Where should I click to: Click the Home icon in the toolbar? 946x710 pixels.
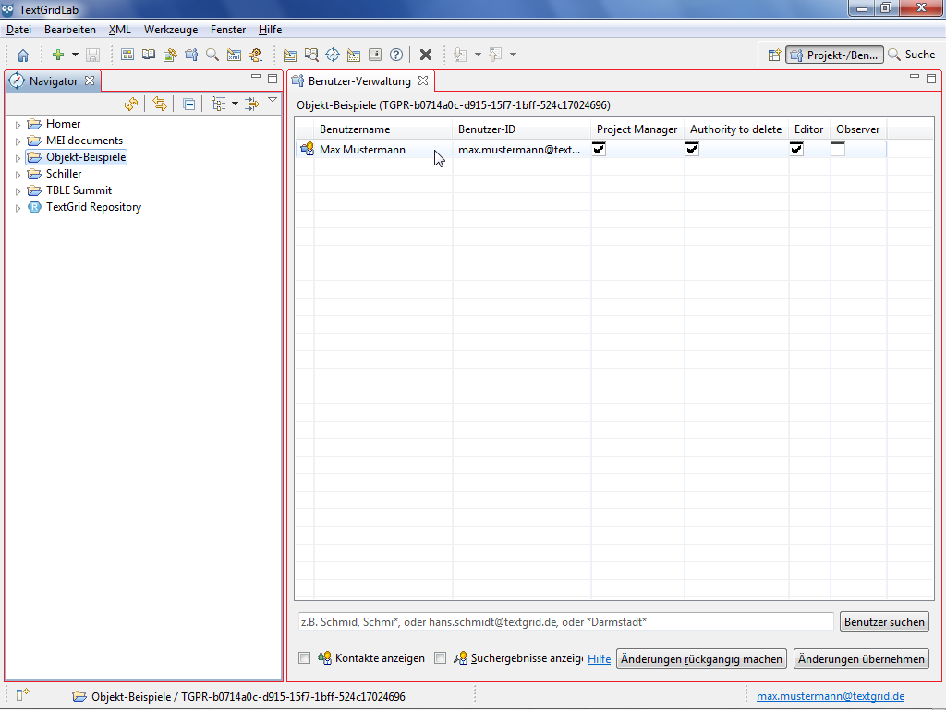coord(23,55)
